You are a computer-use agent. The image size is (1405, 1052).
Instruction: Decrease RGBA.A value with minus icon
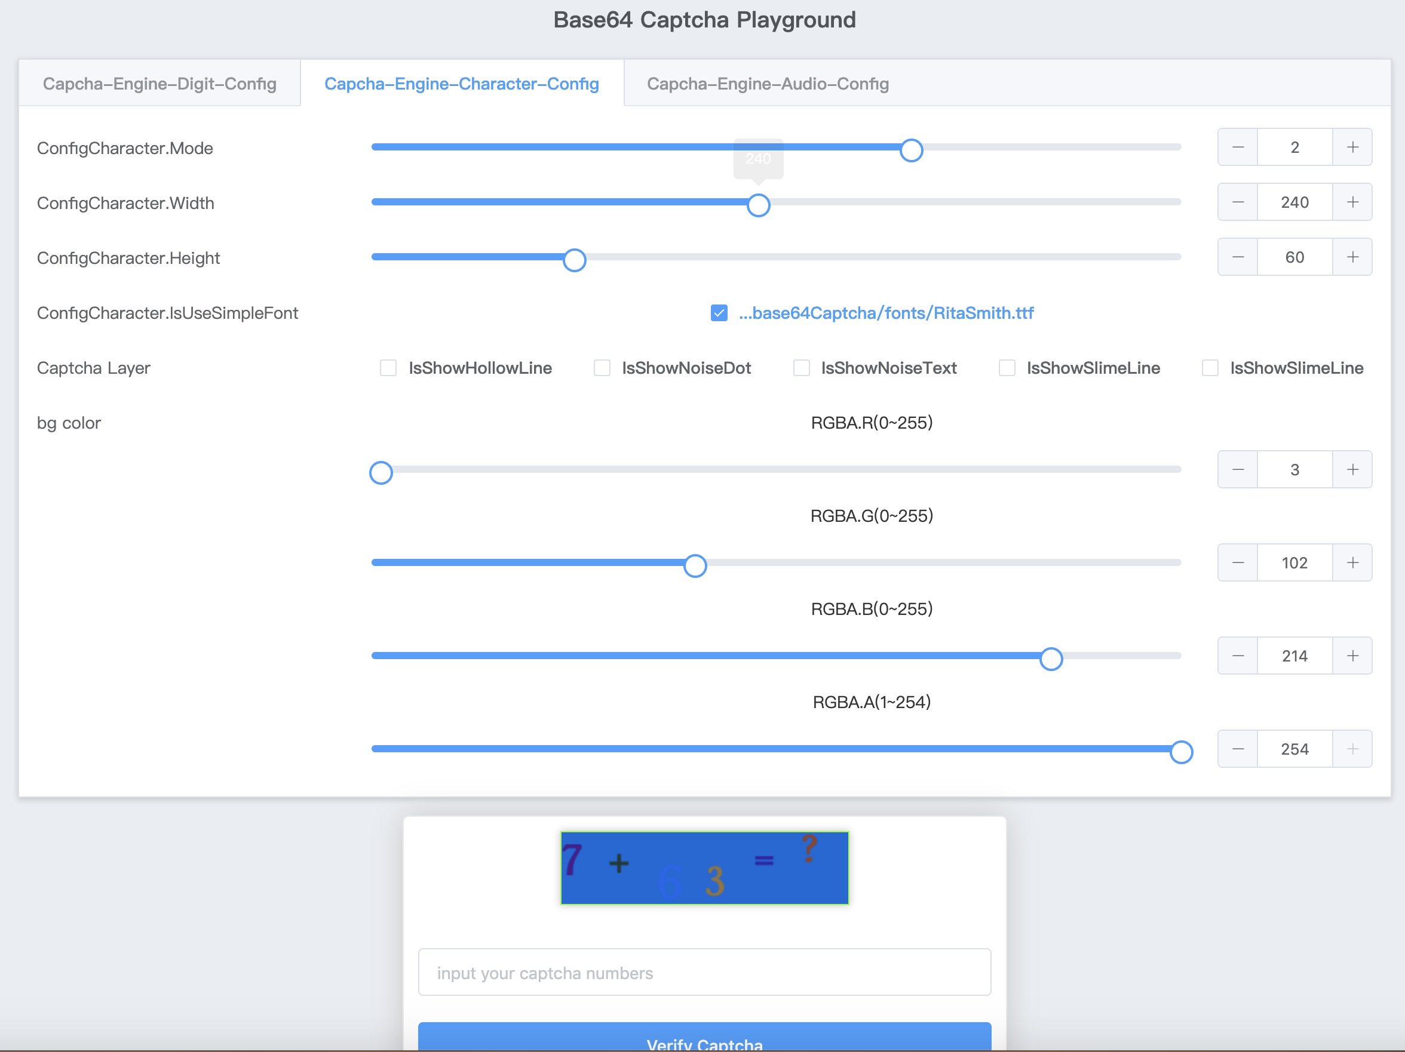click(x=1238, y=749)
